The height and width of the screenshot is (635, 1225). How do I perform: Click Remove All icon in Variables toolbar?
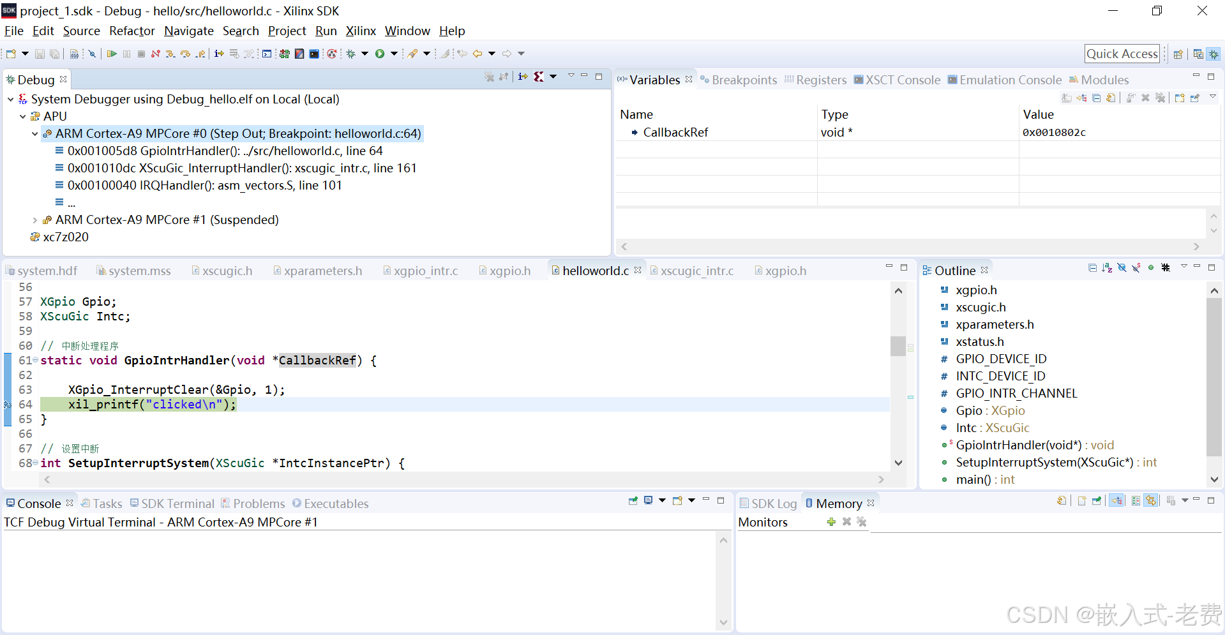1160,98
